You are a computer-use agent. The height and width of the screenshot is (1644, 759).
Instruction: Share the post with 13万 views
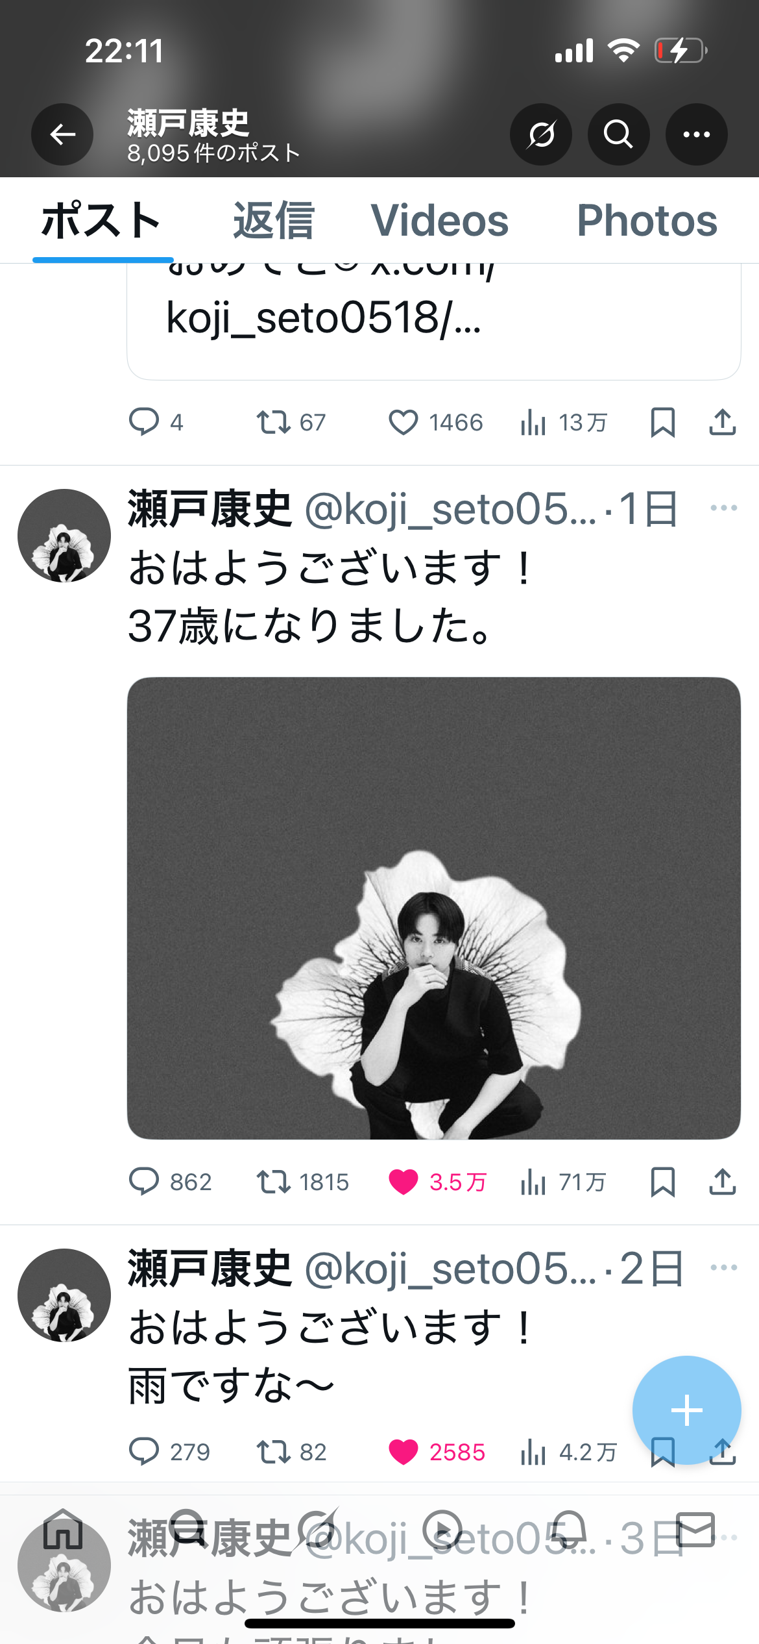pyautogui.click(x=722, y=422)
